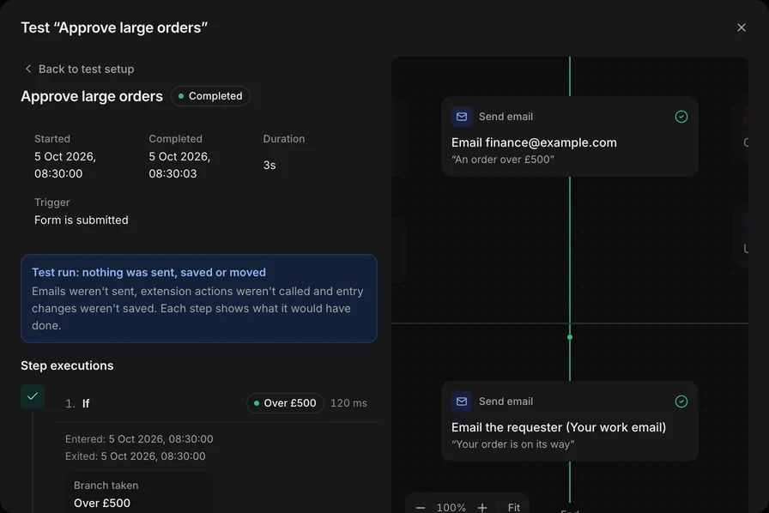
Task: Click the "Exited: 5 Oct 2026, 08:30:00" line
Action: point(136,456)
